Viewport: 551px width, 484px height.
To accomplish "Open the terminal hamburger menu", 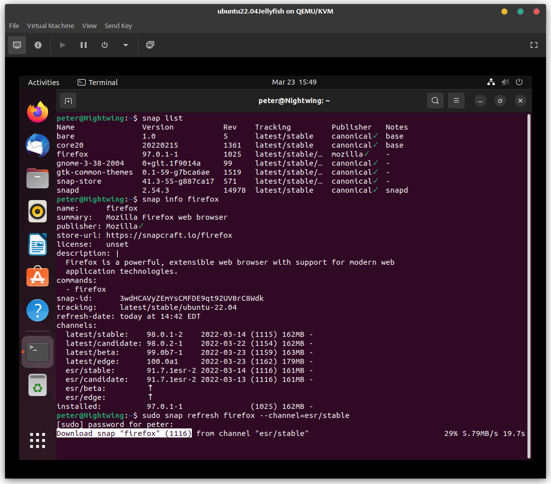I will tap(456, 101).
